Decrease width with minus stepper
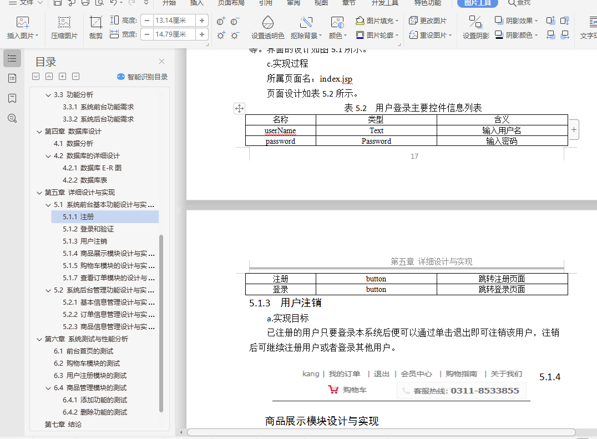The width and height of the screenshot is (597, 439). pos(147,34)
